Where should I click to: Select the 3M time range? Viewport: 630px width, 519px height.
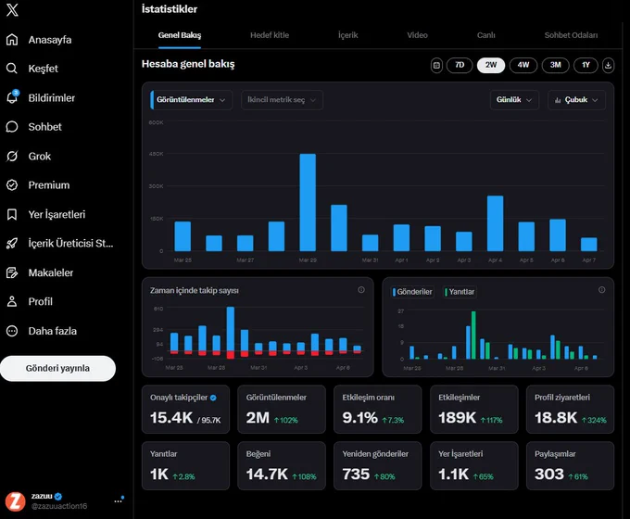[555, 65]
